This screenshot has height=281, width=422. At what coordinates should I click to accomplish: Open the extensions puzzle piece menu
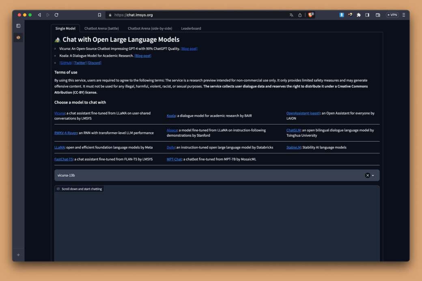pyautogui.click(x=359, y=15)
